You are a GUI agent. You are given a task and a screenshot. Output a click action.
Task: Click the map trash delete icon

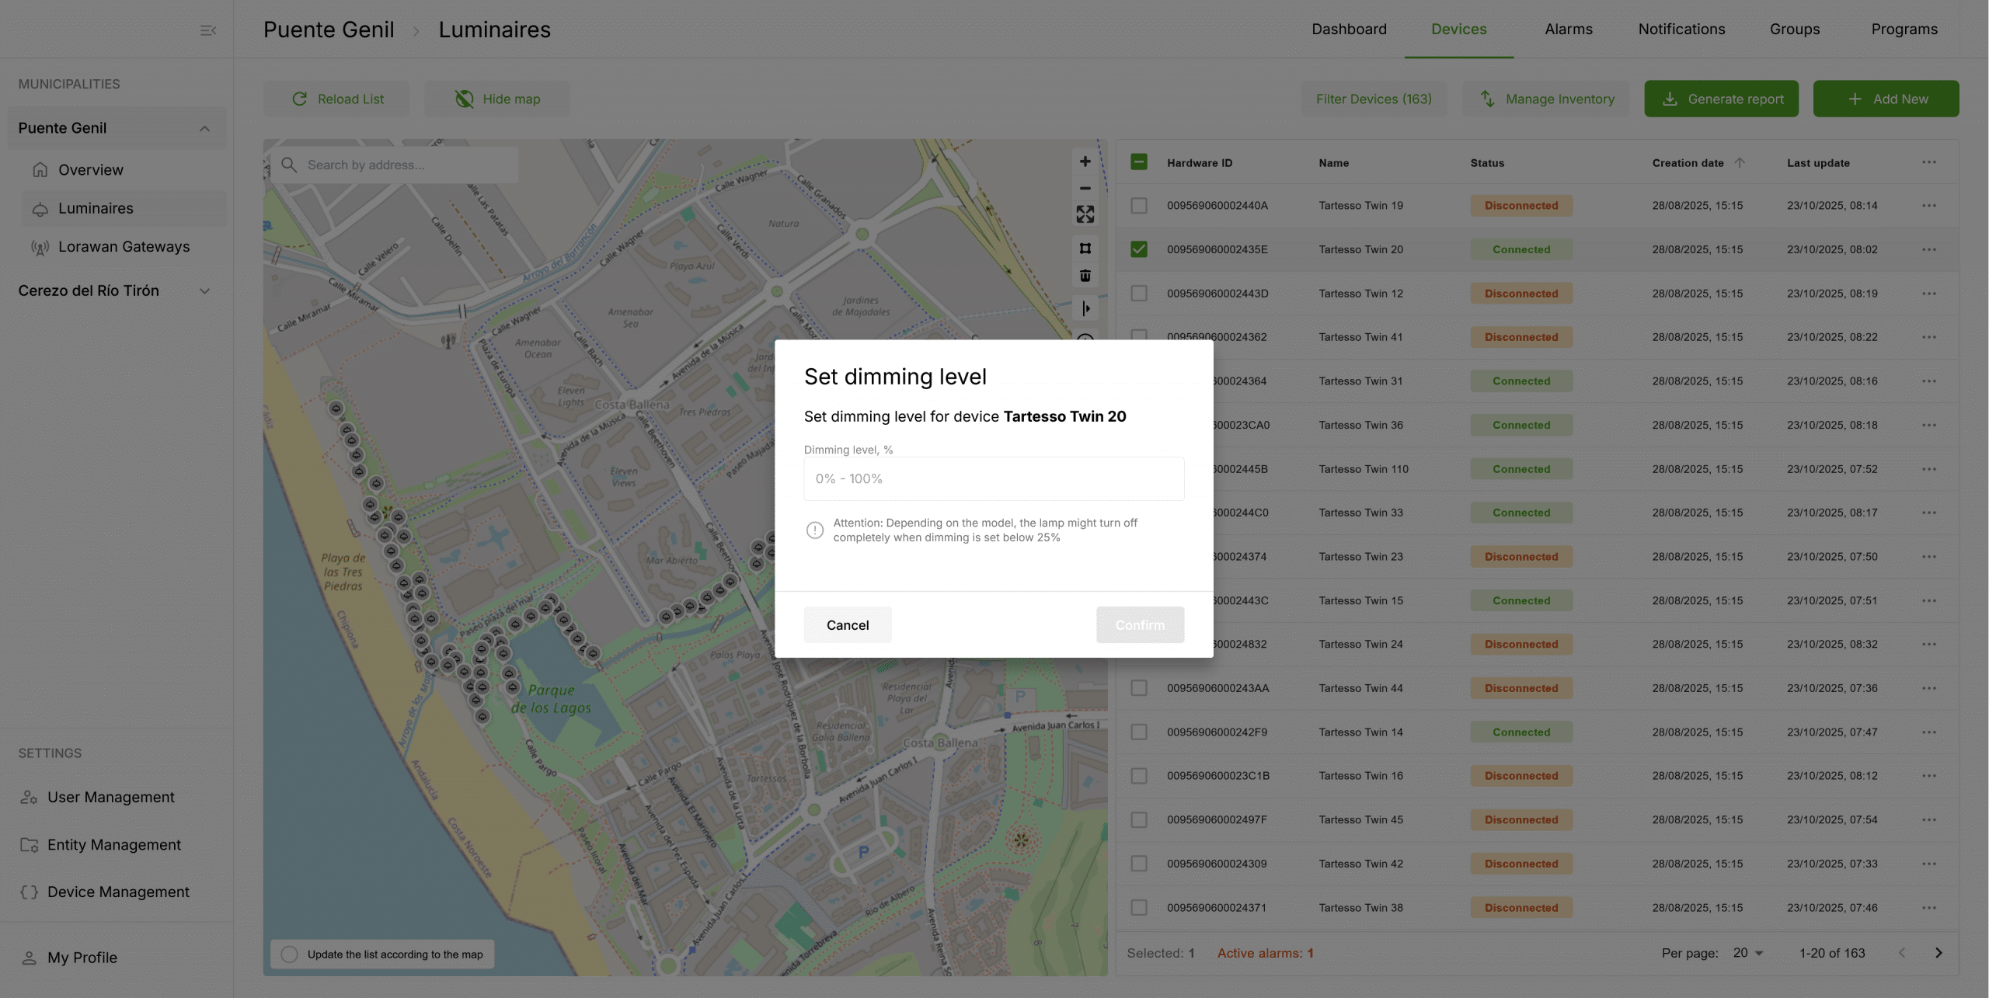pyautogui.click(x=1085, y=276)
